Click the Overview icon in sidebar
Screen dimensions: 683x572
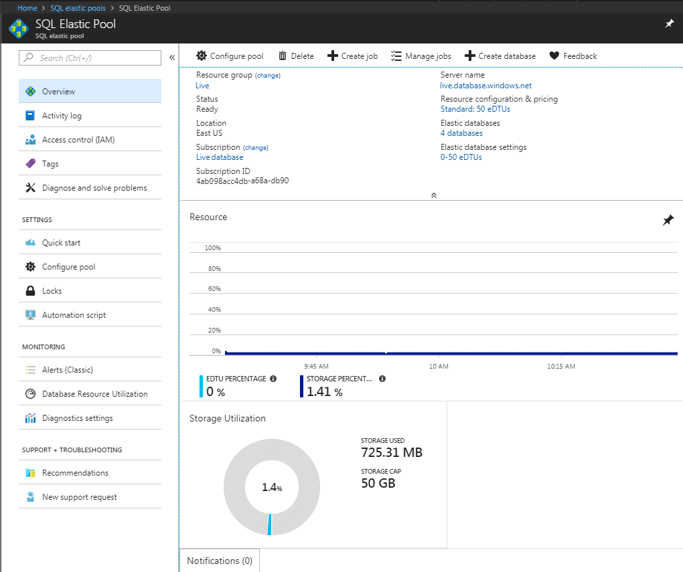(31, 92)
